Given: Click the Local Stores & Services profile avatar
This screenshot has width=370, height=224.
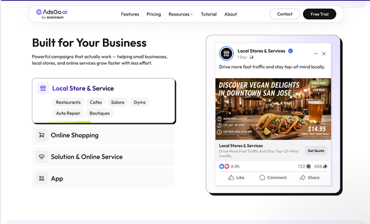Looking at the screenshot, I should [226, 54].
